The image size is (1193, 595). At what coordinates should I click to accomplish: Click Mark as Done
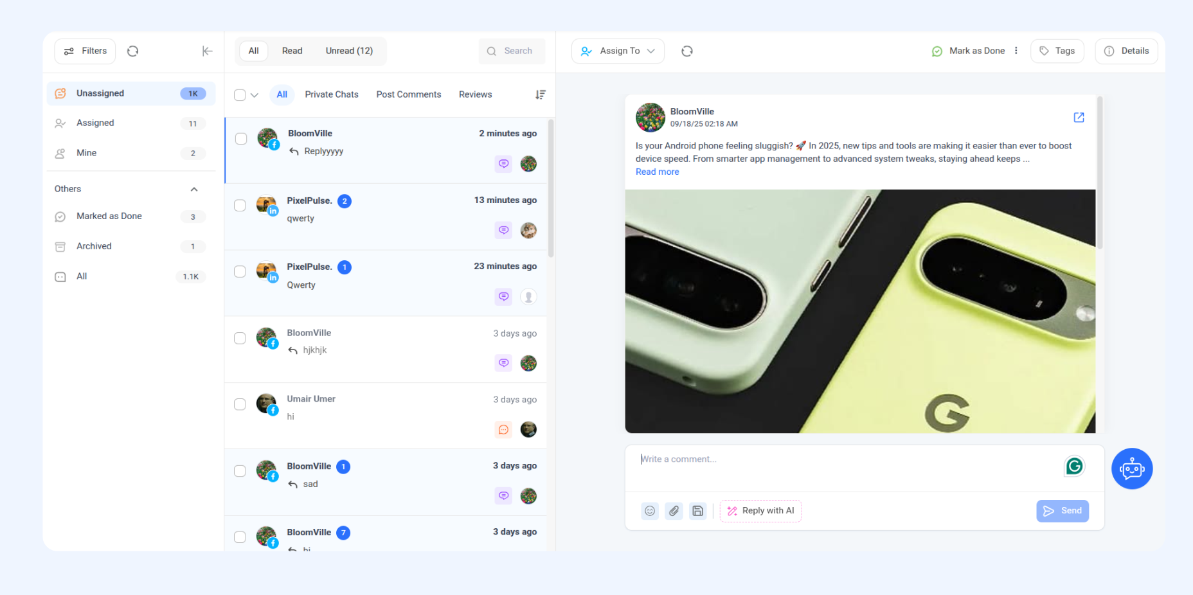tap(968, 51)
